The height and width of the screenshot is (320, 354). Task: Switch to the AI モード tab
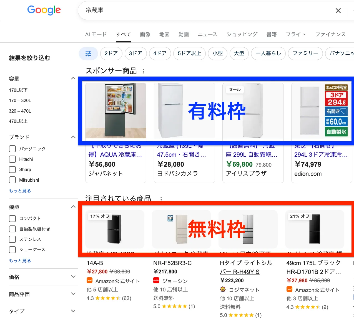(x=96, y=34)
